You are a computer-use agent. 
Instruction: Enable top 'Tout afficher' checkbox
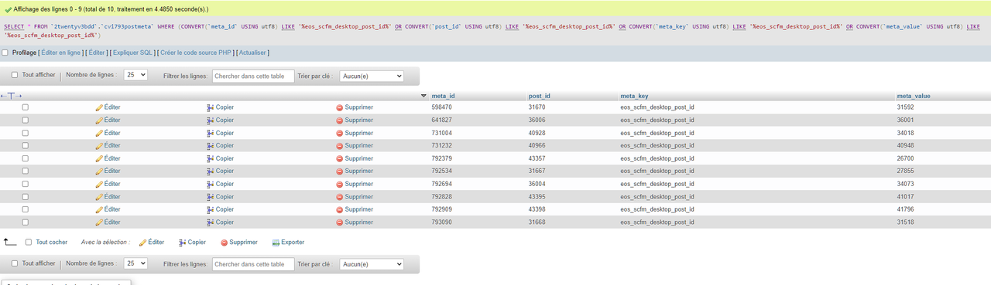[14, 76]
